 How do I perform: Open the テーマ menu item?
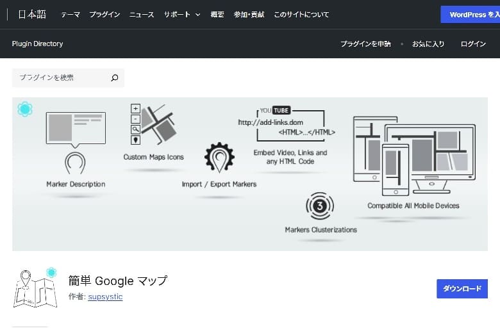point(71,15)
